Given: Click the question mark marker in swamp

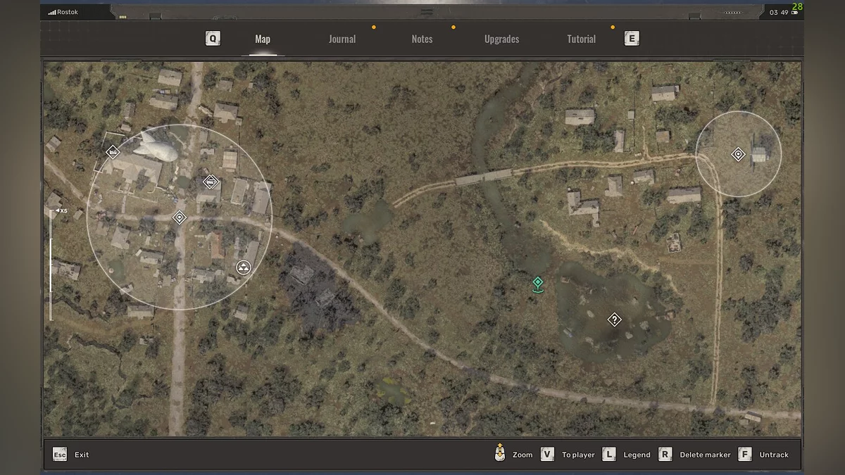Looking at the screenshot, I should [x=614, y=319].
